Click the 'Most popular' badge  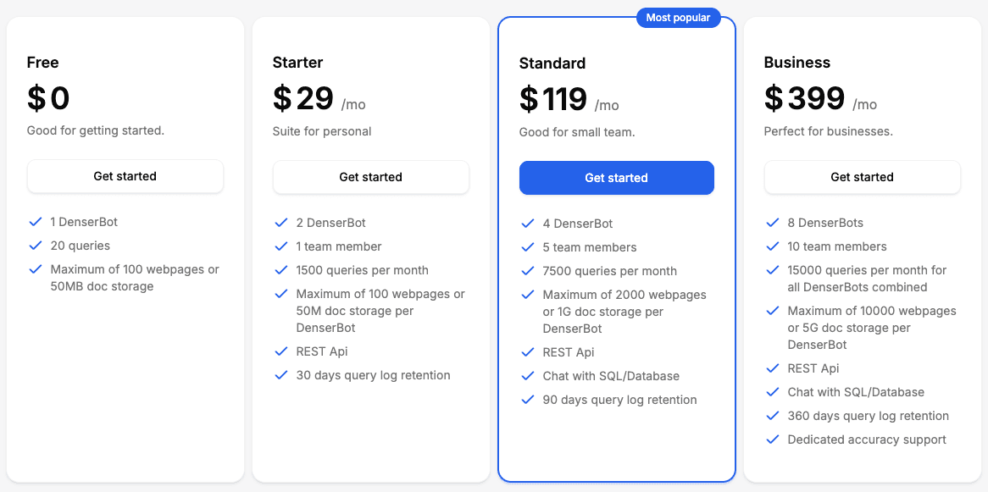tap(678, 17)
